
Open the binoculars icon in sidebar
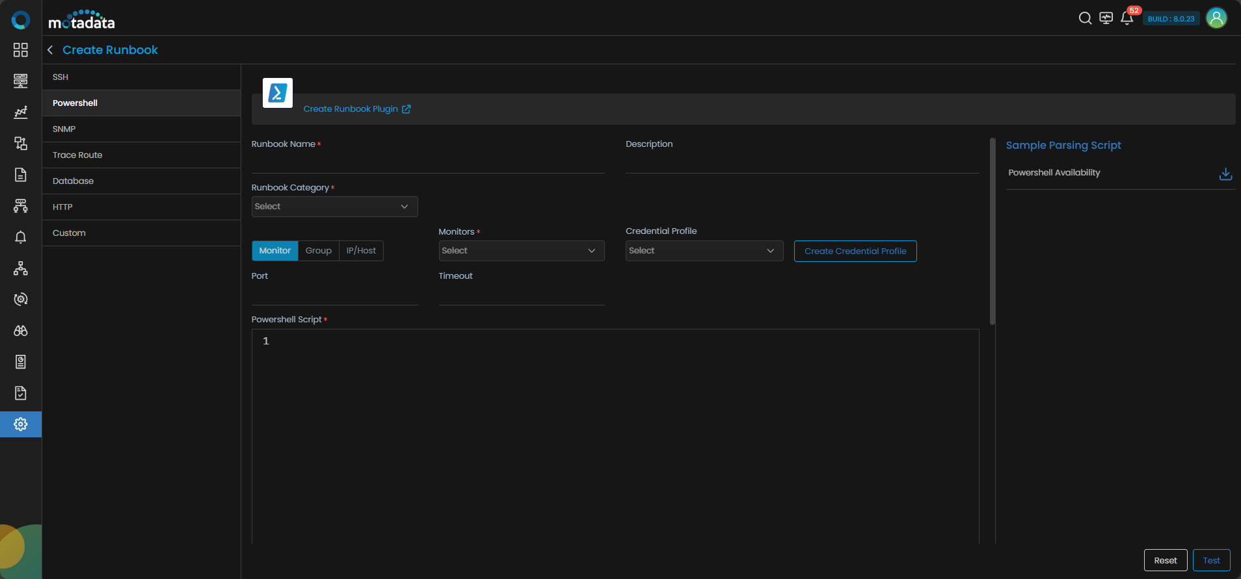pyautogui.click(x=21, y=331)
